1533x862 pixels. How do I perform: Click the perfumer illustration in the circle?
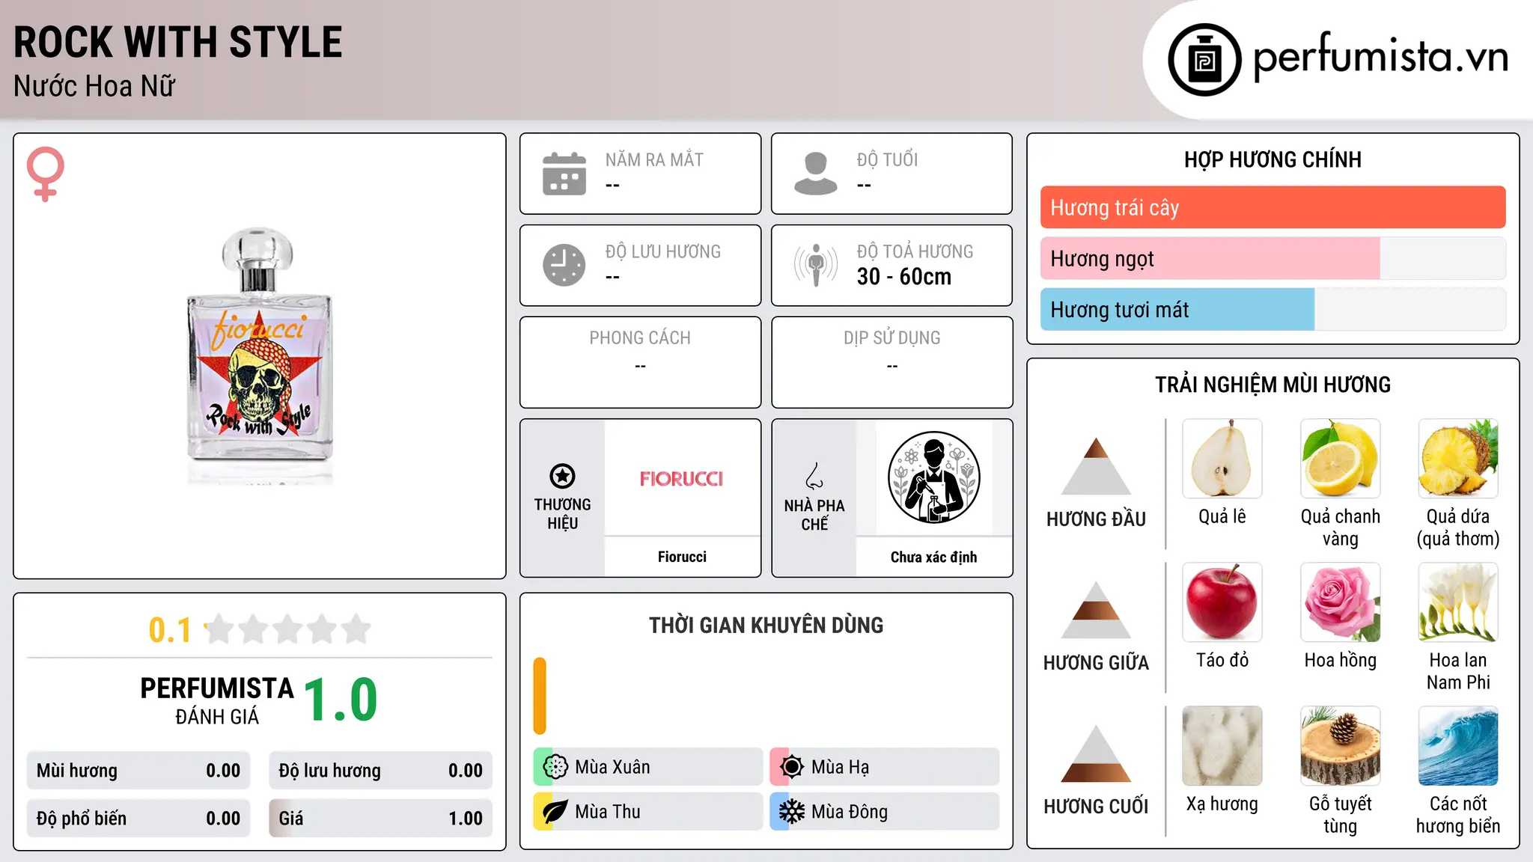(933, 477)
